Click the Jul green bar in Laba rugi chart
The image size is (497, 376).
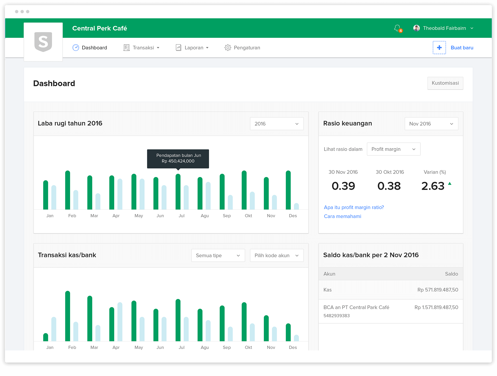(x=178, y=192)
